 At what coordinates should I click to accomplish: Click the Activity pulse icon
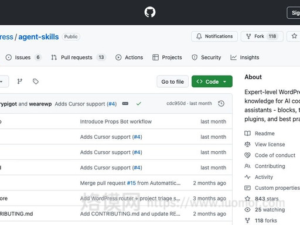[x=247, y=177]
